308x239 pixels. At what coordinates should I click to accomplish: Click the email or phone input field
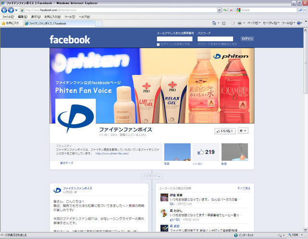175,39
